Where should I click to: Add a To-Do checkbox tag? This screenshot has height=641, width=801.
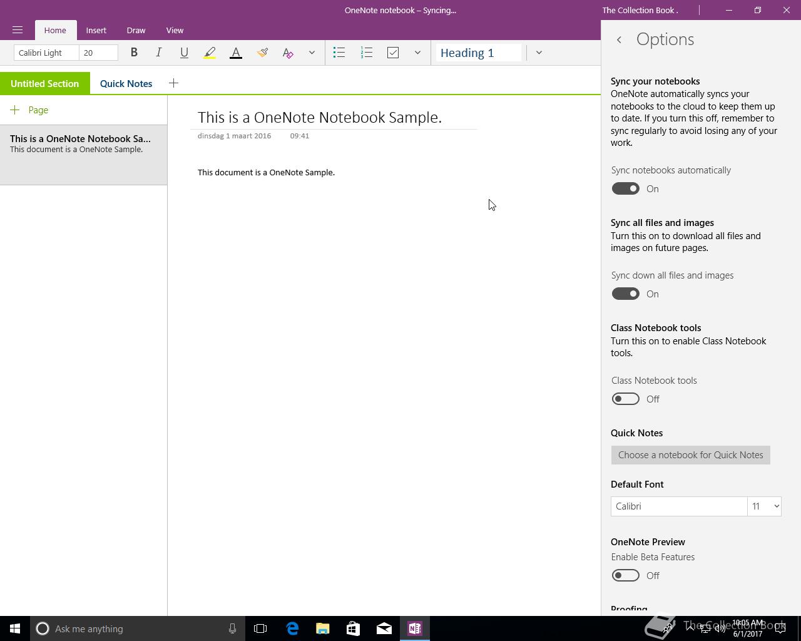393,53
